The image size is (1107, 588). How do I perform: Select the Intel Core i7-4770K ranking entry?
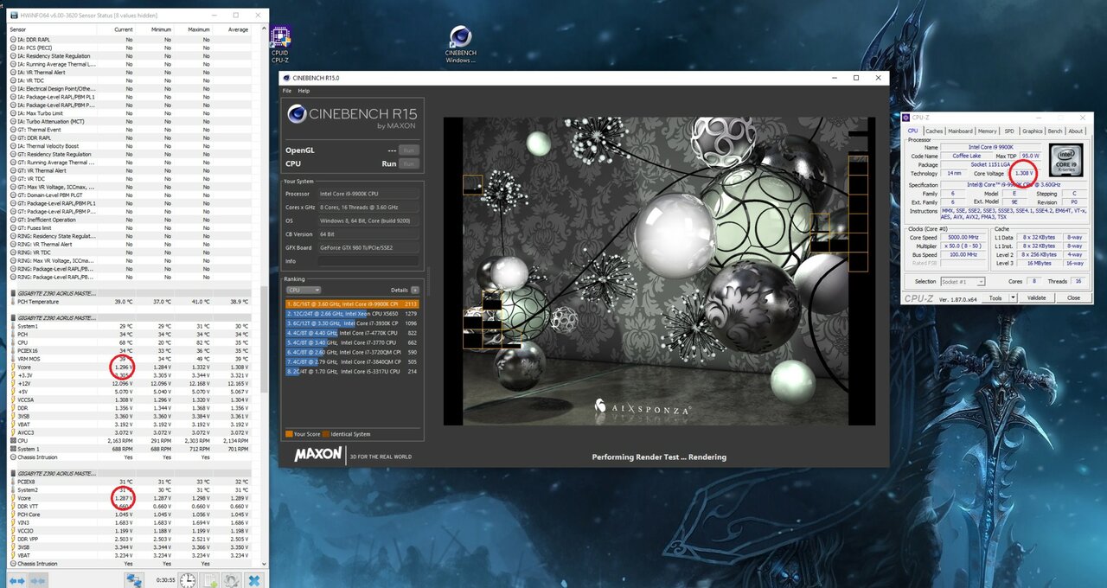click(352, 333)
